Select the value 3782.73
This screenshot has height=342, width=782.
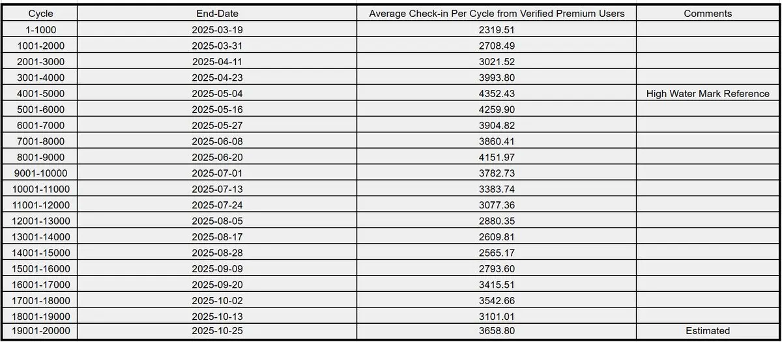[497, 173]
